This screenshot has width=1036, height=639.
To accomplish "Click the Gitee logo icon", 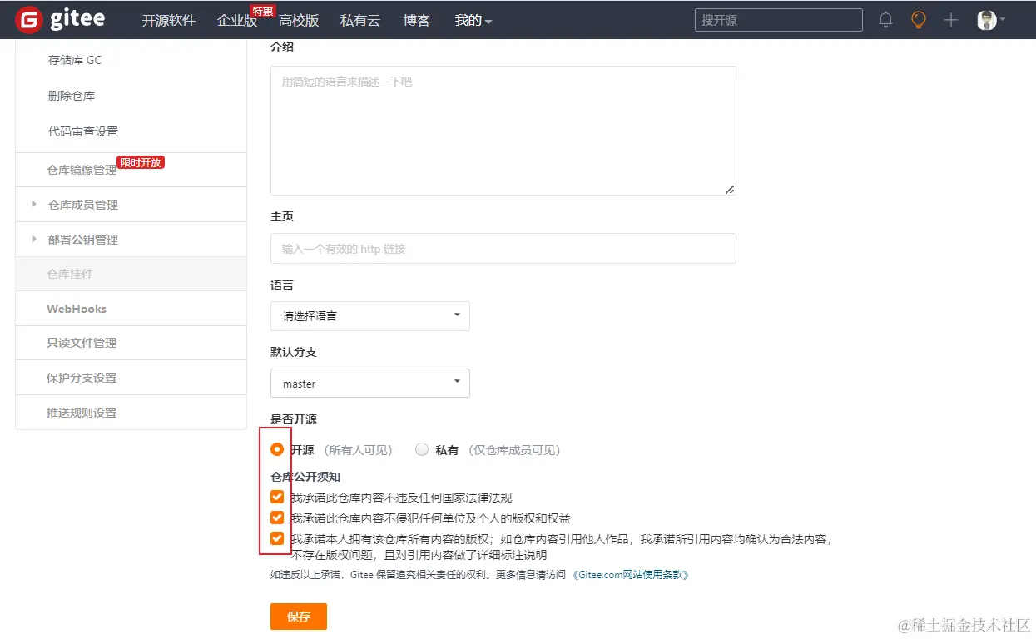I will pyautogui.click(x=29, y=20).
